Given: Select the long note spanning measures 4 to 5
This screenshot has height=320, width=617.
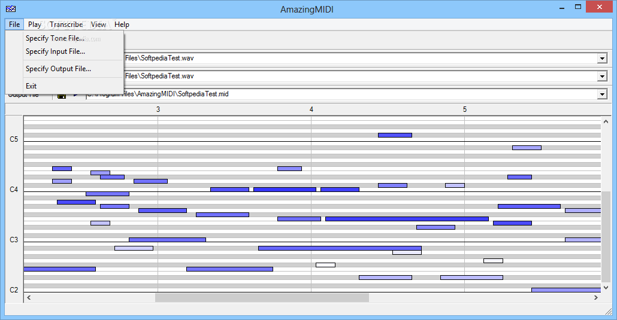Looking at the screenshot, I should [x=407, y=219].
